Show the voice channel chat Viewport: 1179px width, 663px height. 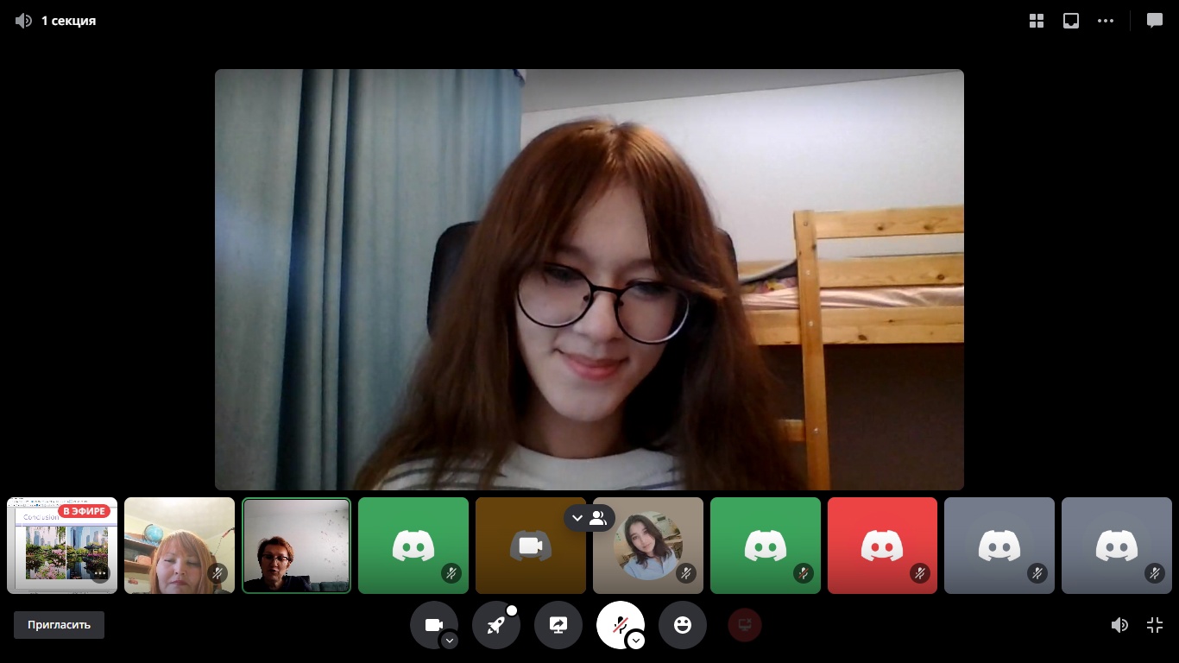point(1155,21)
